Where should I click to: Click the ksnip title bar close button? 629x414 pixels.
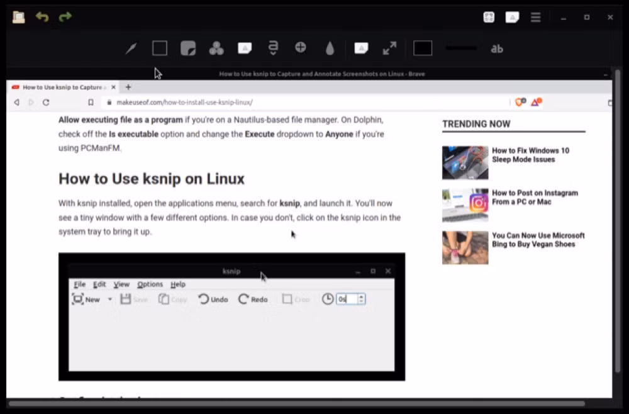coord(388,271)
